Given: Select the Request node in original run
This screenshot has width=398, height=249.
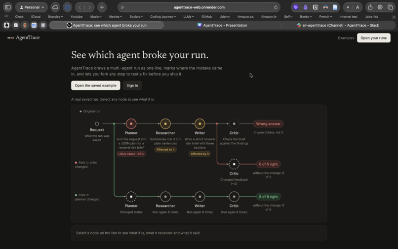Looking at the screenshot, I should (x=97, y=124).
